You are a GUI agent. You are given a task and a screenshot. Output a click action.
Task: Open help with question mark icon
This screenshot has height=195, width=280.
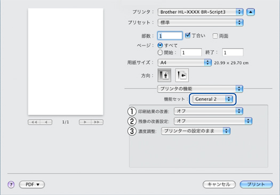11,184
